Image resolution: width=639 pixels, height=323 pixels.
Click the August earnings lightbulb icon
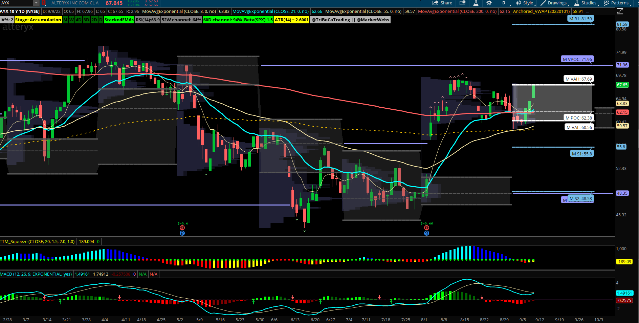(x=426, y=233)
